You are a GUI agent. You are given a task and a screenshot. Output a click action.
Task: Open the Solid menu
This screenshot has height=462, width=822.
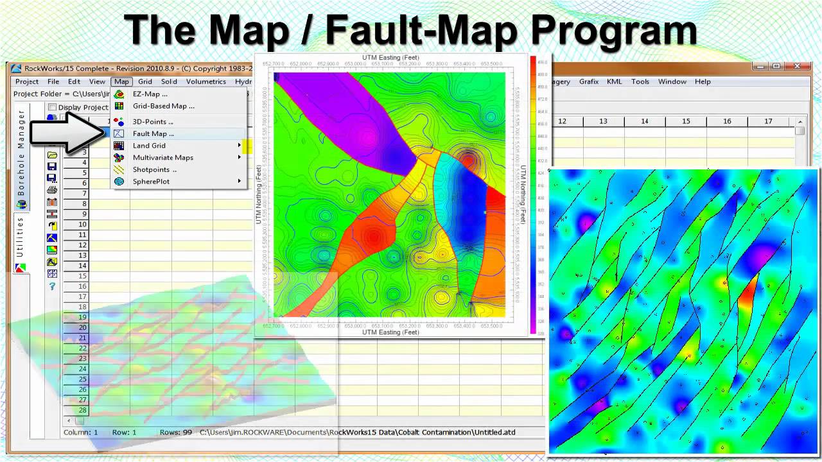click(169, 81)
